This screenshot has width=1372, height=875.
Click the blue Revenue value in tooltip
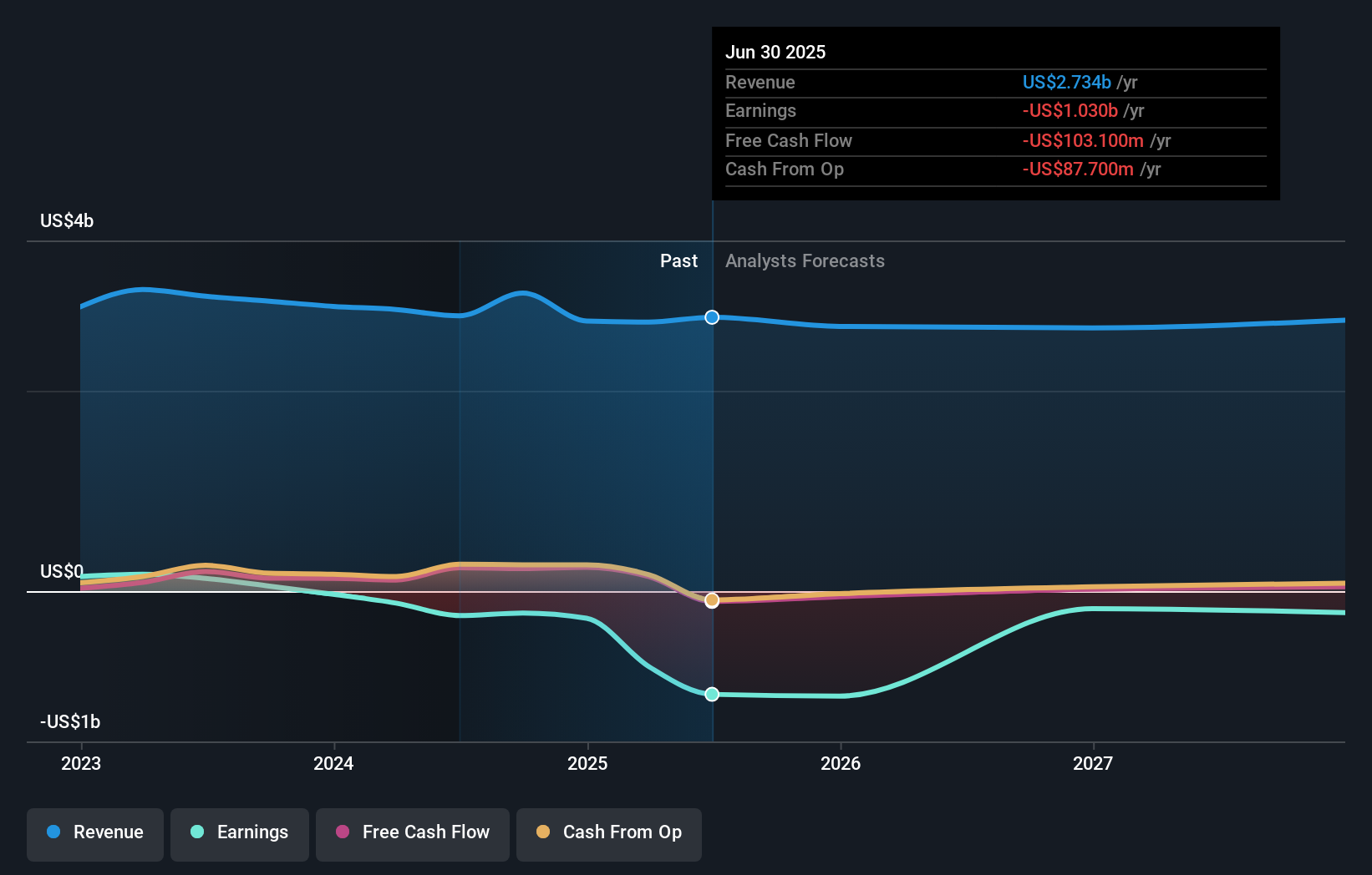pos(1067,82)
